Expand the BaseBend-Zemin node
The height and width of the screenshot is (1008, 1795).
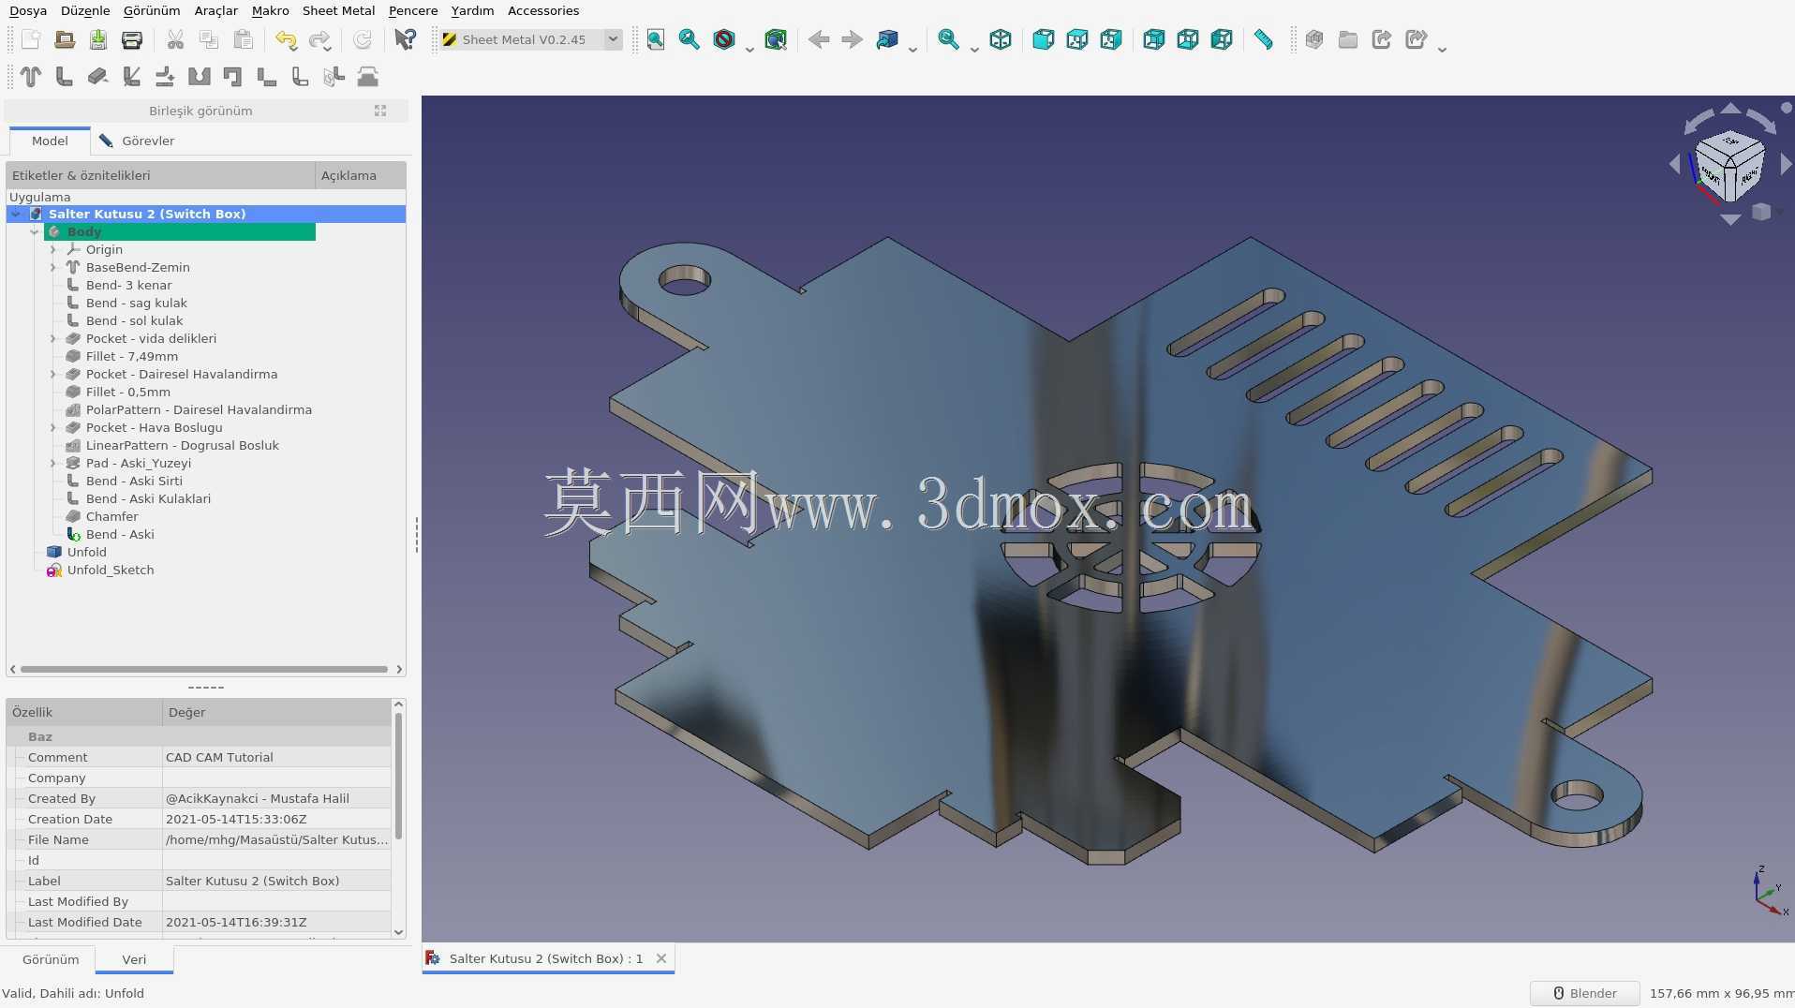[53, 268]
